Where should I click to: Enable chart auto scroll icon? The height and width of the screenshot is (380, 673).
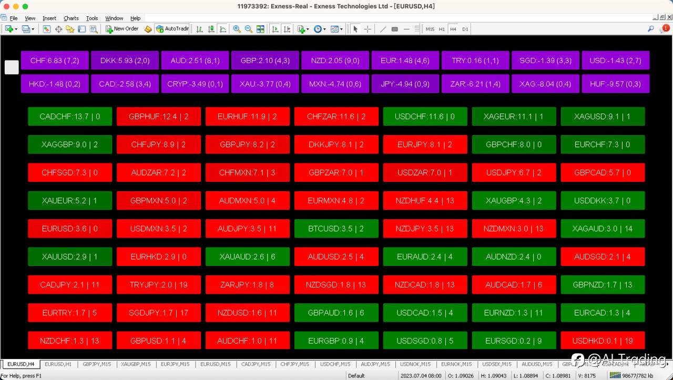[275, 29]
